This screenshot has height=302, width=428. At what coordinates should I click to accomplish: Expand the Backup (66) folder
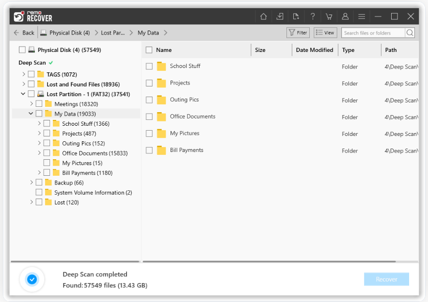click(x=31, y=182)
